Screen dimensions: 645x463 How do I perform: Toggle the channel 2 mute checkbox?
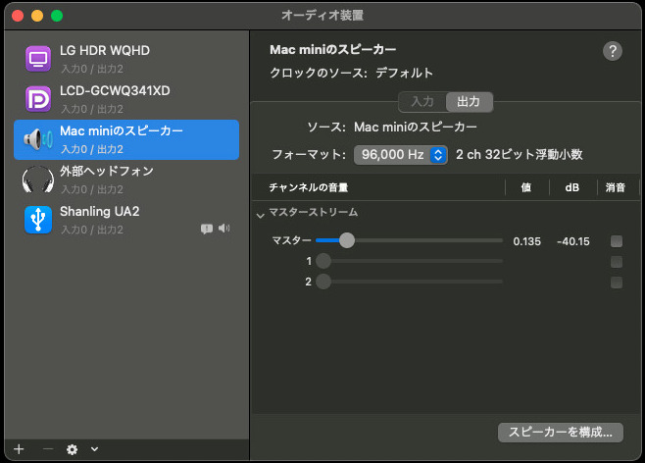pyautogui.click(x=617, y=283)
